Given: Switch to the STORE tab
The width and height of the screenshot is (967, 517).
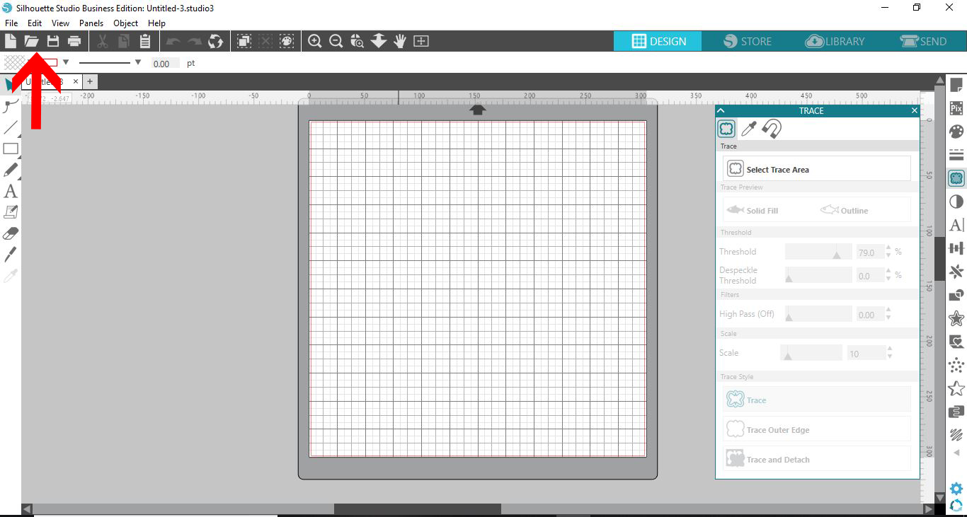Looking at the screenshot, I should click(x=748, y=41).
